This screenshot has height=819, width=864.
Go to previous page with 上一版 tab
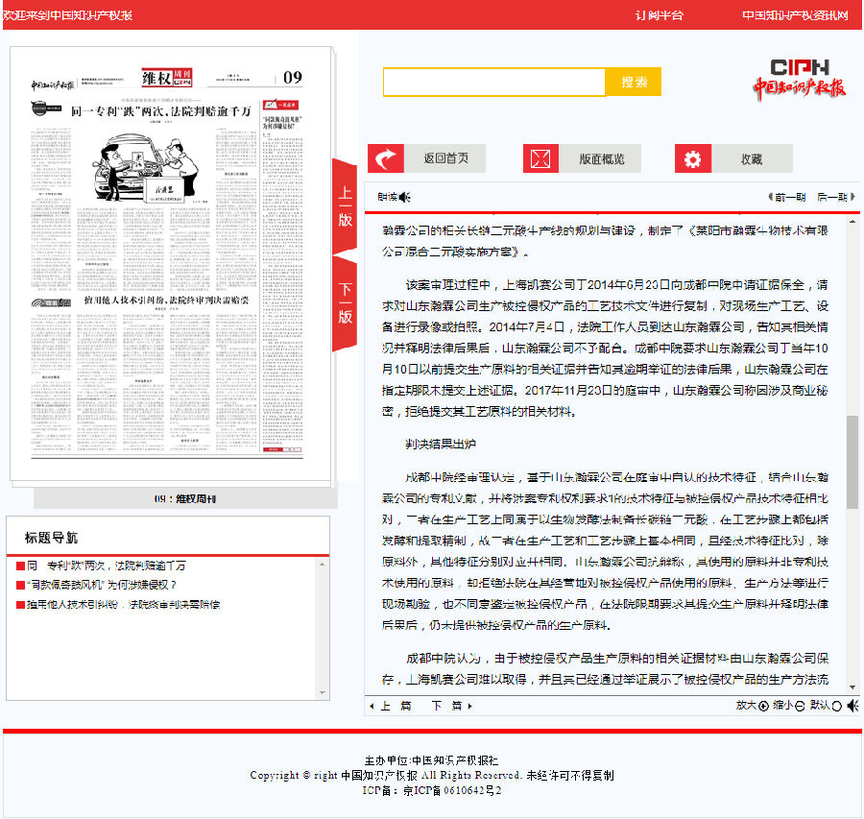coord(345,207)
